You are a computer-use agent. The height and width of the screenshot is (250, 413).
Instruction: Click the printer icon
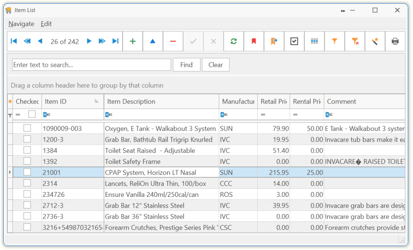pos(395,41)
